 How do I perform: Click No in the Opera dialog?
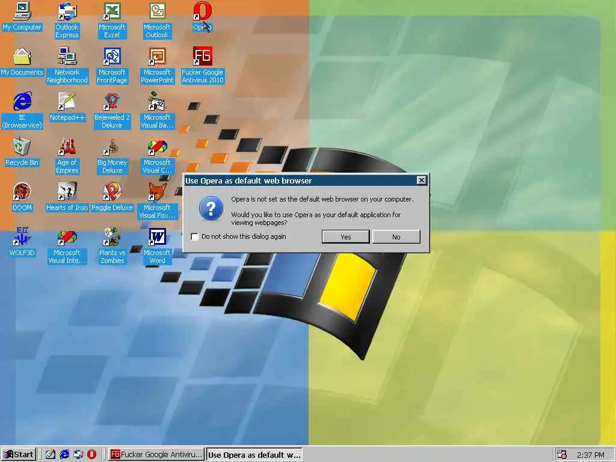tap(396, 237)
